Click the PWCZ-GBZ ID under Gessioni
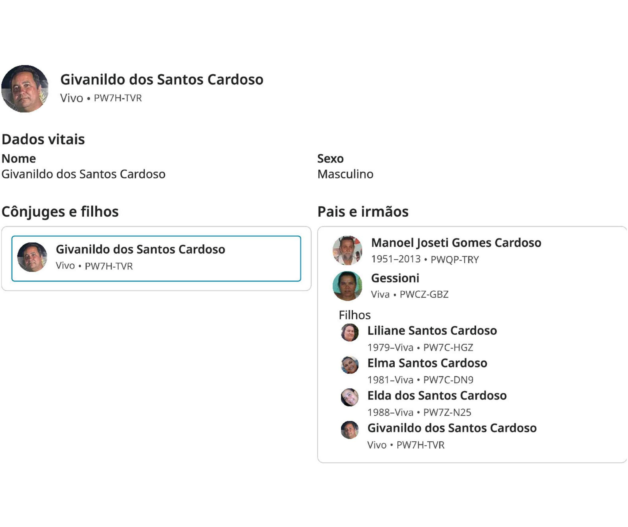This screenshot has width=628, height=527. click(424, 294)
